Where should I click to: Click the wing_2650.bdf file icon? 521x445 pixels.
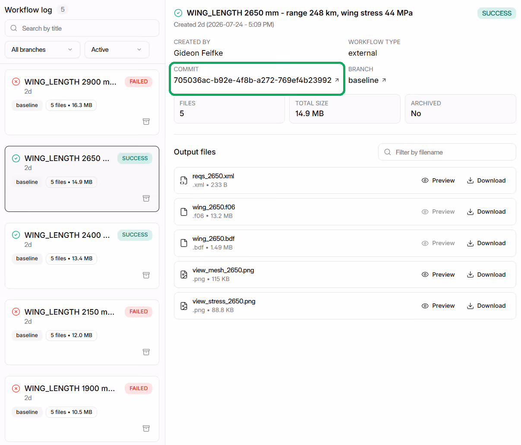(184, 243)
